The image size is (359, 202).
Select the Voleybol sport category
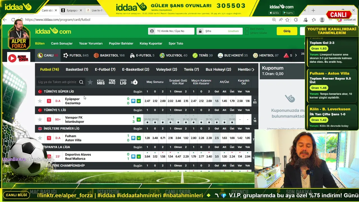(173, 56)
